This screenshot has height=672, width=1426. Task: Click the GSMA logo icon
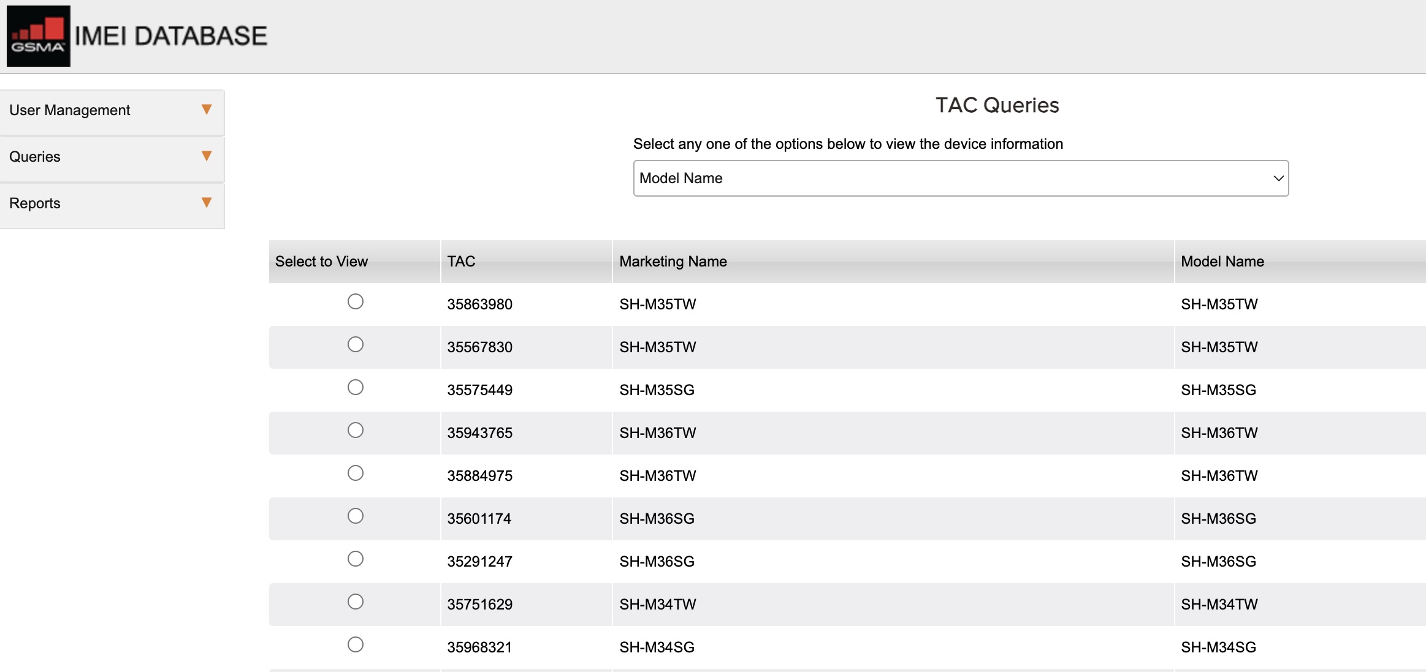click(38, 36)
